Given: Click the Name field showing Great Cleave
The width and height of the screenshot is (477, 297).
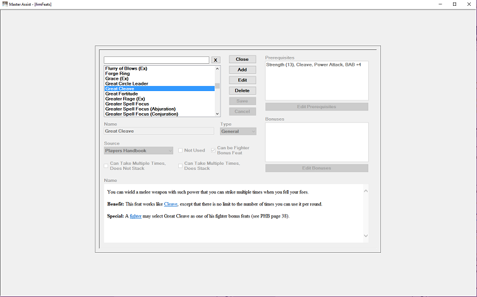Looking at the screenshot, I should click(159, 131).
